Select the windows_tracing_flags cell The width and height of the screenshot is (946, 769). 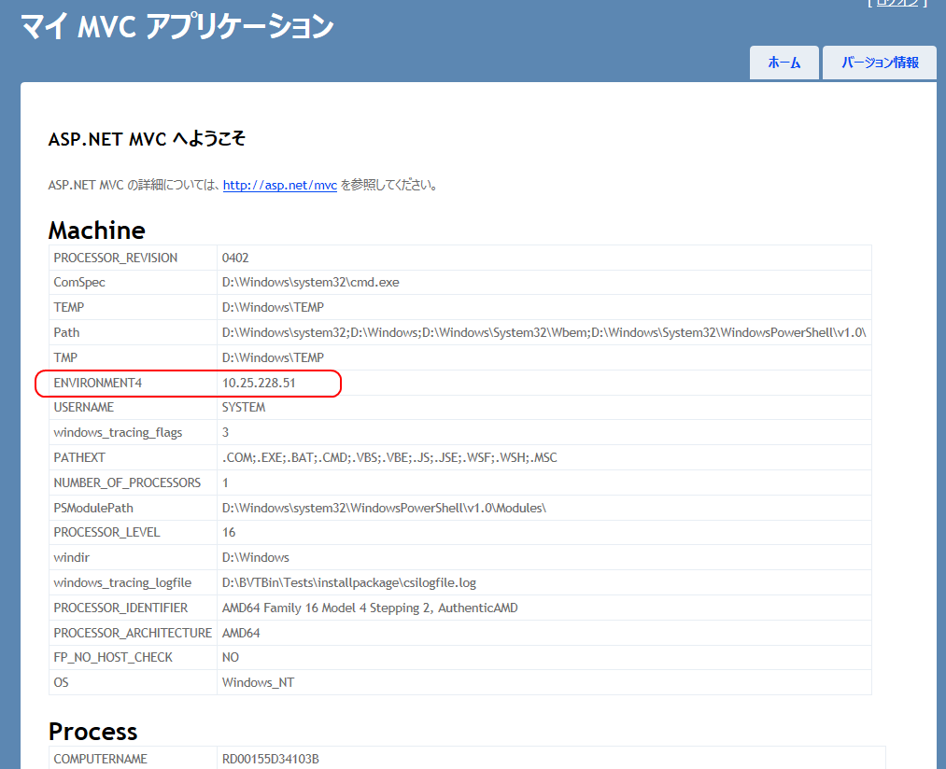133,432
